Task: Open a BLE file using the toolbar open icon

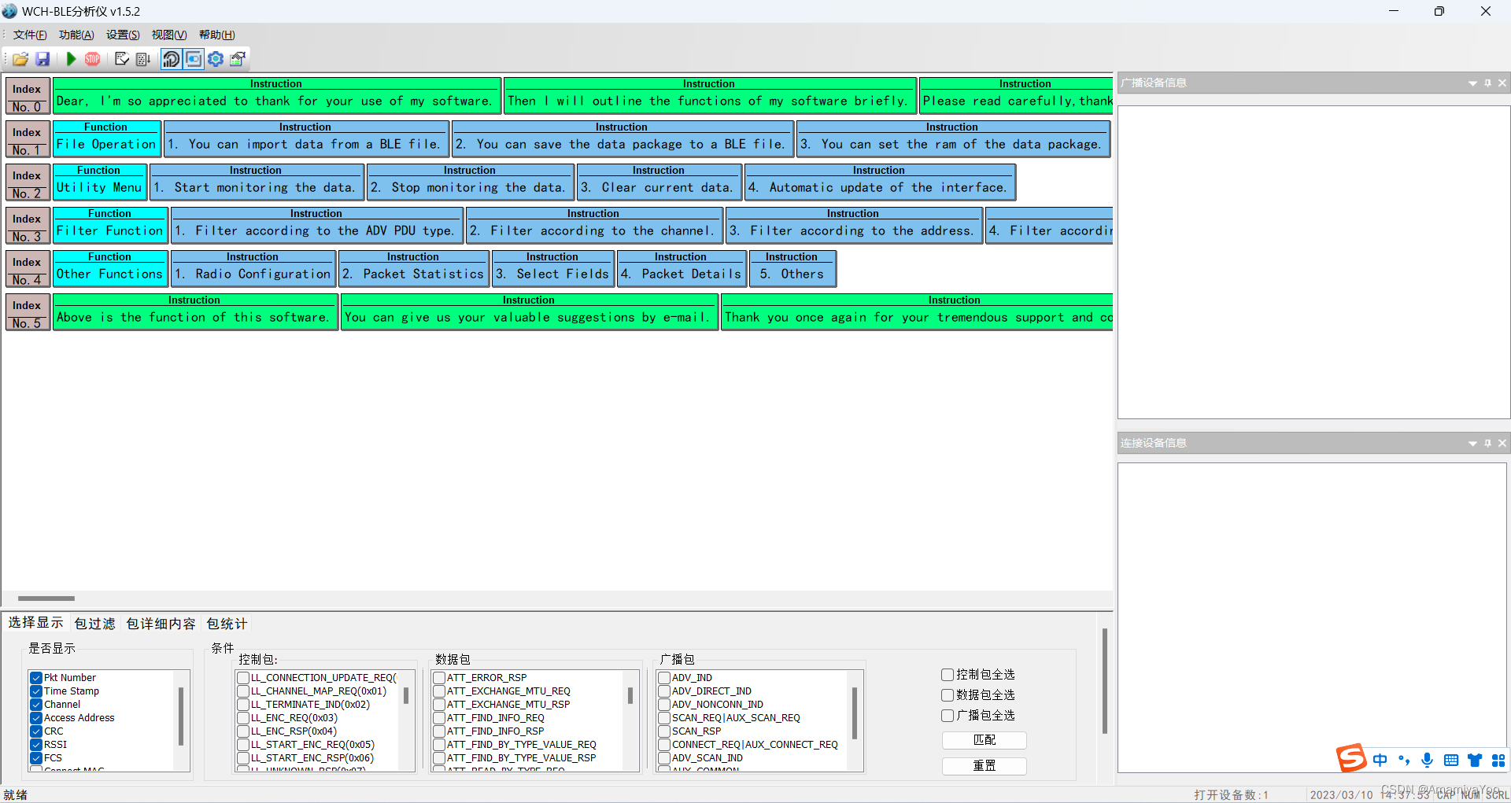Action: point(20,59)
